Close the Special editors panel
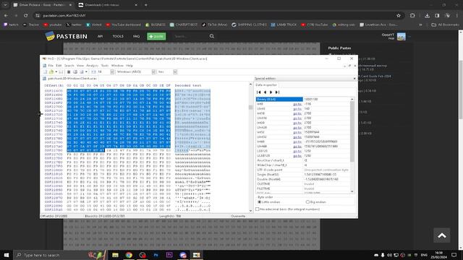463x260 pixels. (354, 79)
